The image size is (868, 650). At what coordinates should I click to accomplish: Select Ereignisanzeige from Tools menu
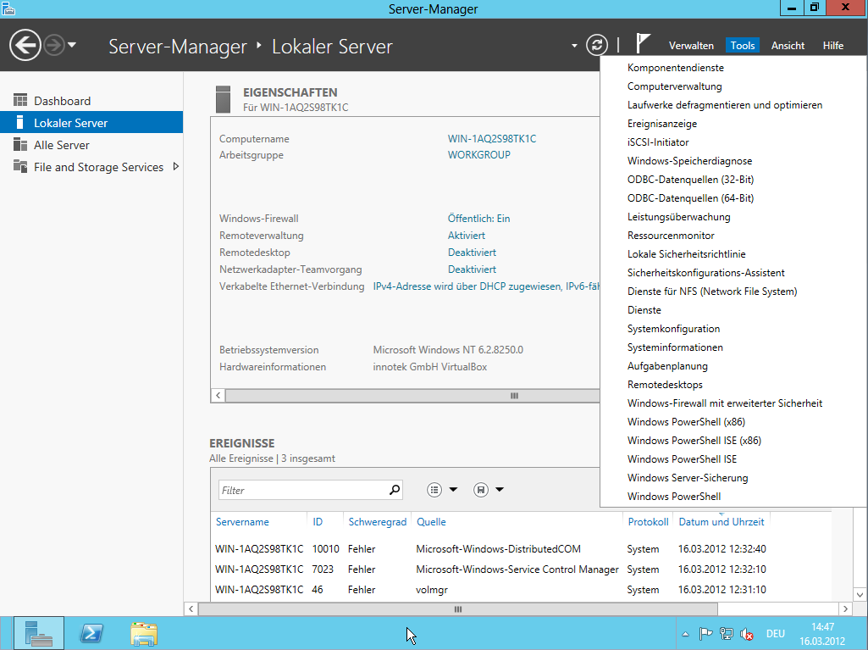662,124
